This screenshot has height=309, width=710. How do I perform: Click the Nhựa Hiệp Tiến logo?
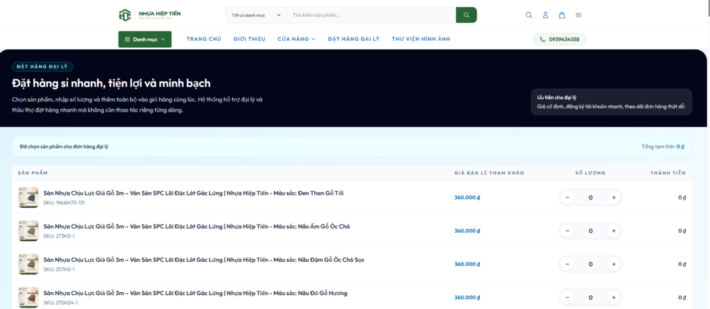pos(150,15)
